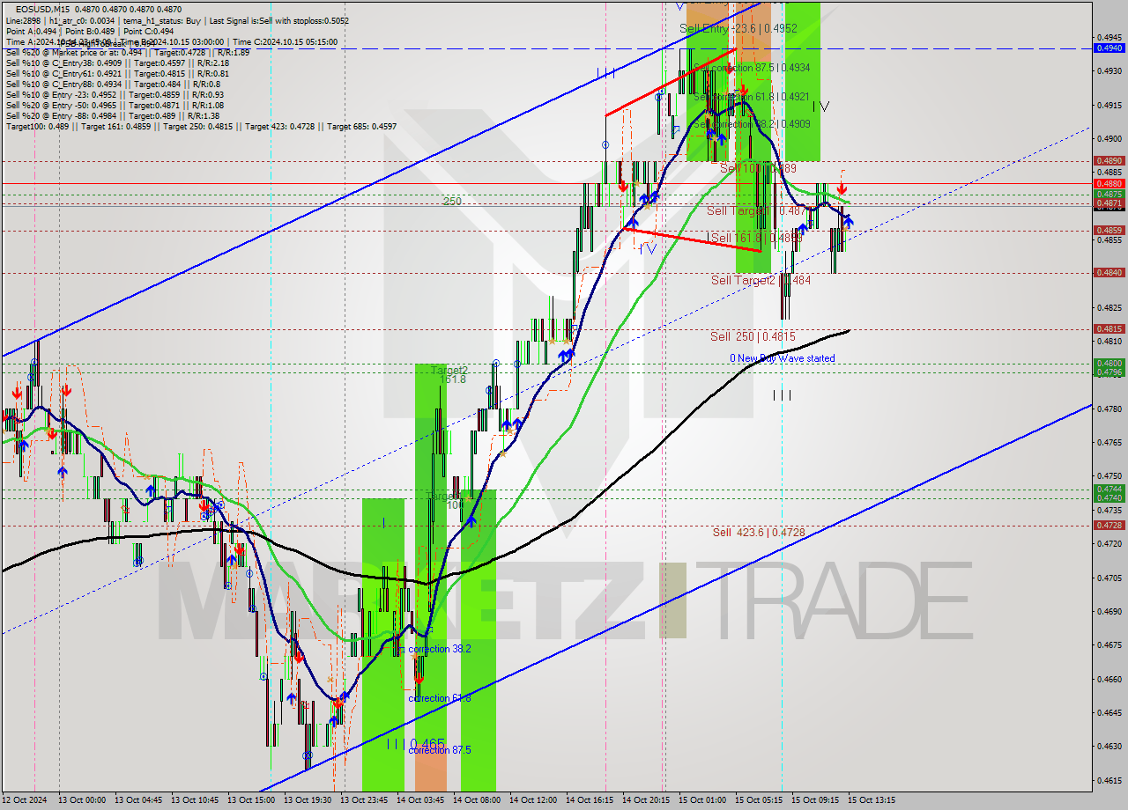This screenshot has width=1128, height=810.
Task: Click the red down arrow sell signal near 0.4880
Action: click(x=842, y=188)
